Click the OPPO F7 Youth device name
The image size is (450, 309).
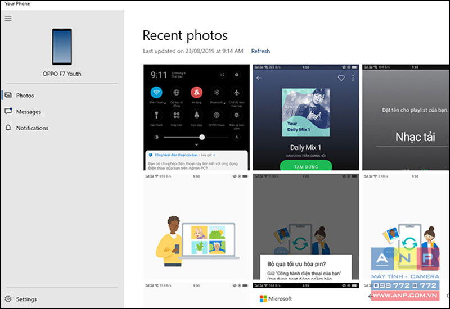62,74
